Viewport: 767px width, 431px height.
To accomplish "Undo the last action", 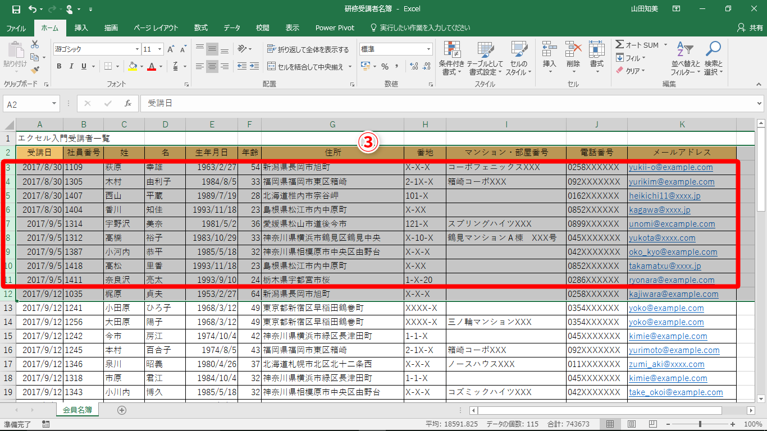I will [x=33, y=9].
